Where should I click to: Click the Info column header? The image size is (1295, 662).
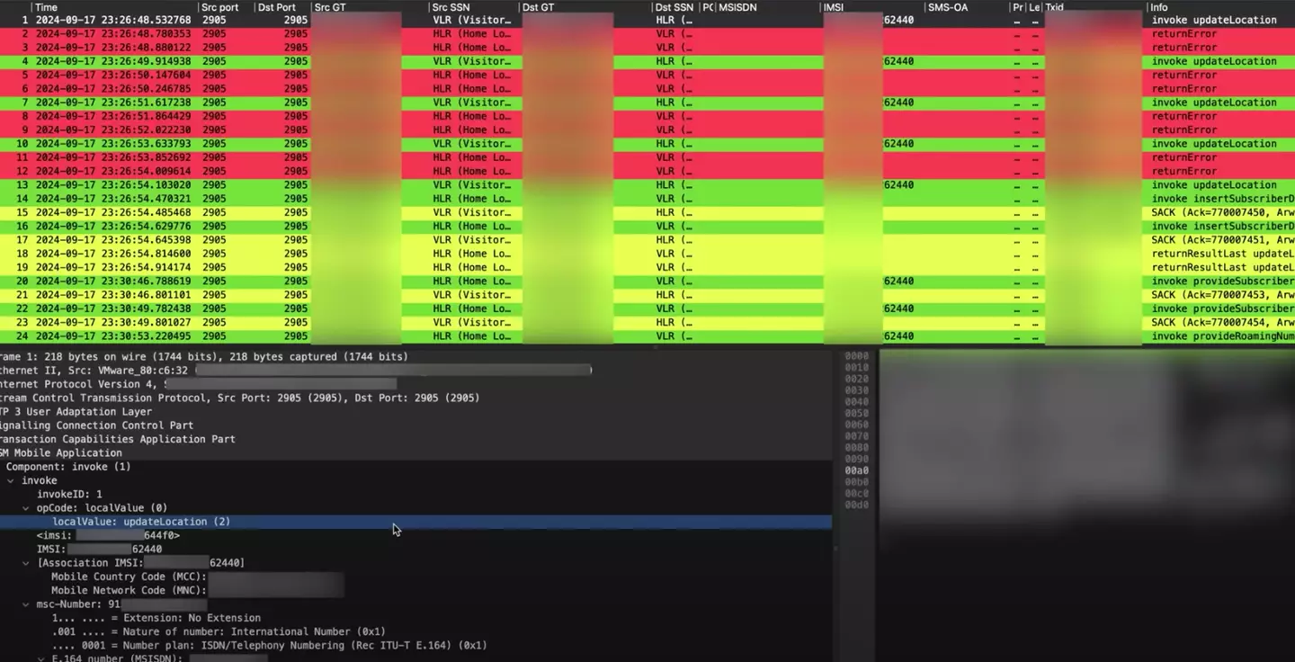pyautogui.click(x=1159, y=7)
